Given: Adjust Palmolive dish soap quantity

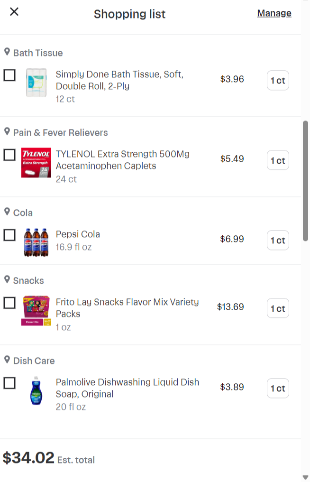Looking at the screenshot, I should coord(278,389).
